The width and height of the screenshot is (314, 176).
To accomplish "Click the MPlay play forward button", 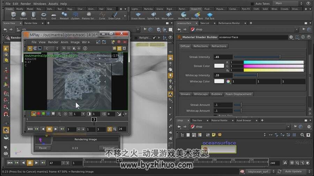I will (56, 129).
